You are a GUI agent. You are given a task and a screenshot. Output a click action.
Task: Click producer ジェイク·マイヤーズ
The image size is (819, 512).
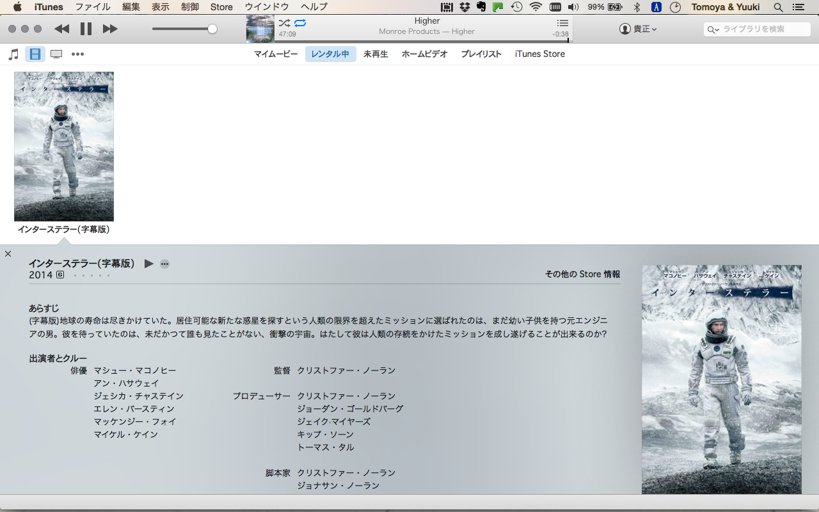point(333,422)
